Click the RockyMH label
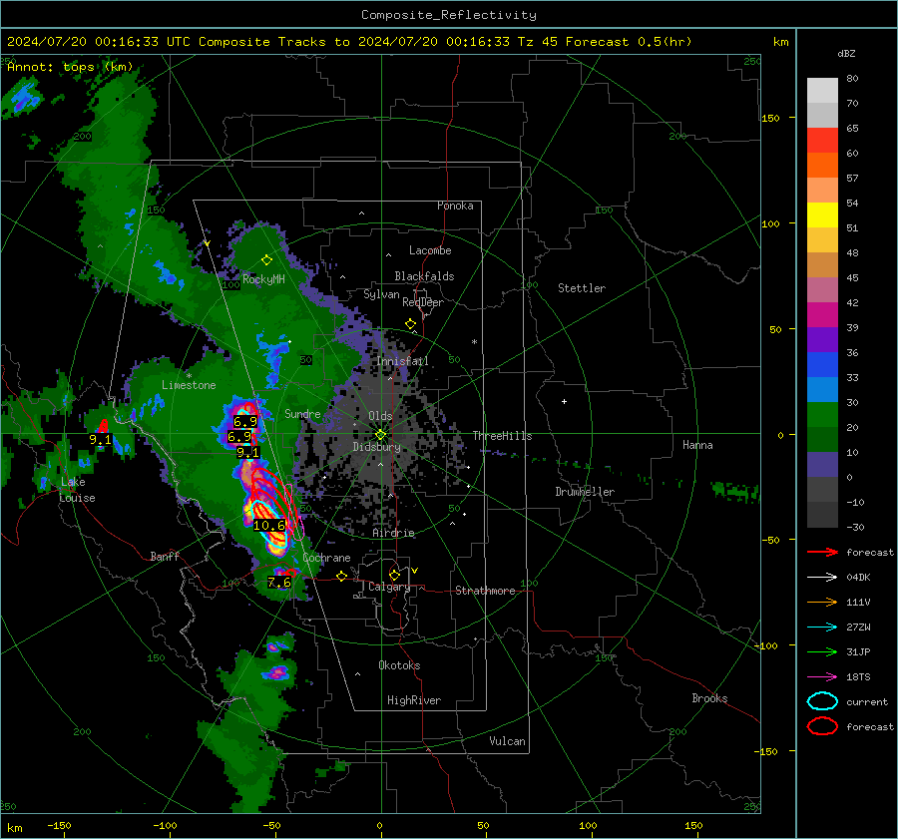Viewport: 898px width, 839px height. [263, 279]
